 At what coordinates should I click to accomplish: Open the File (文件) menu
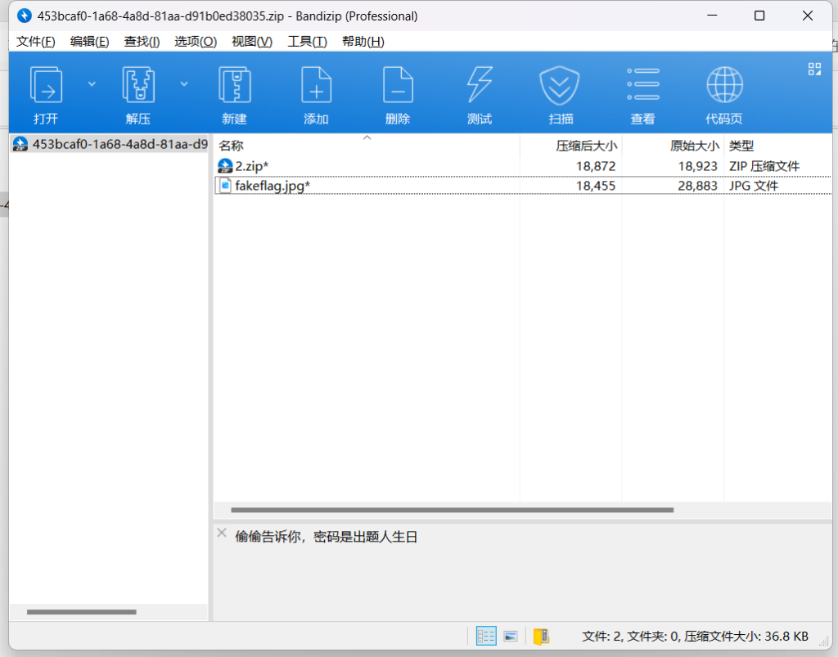36,42
